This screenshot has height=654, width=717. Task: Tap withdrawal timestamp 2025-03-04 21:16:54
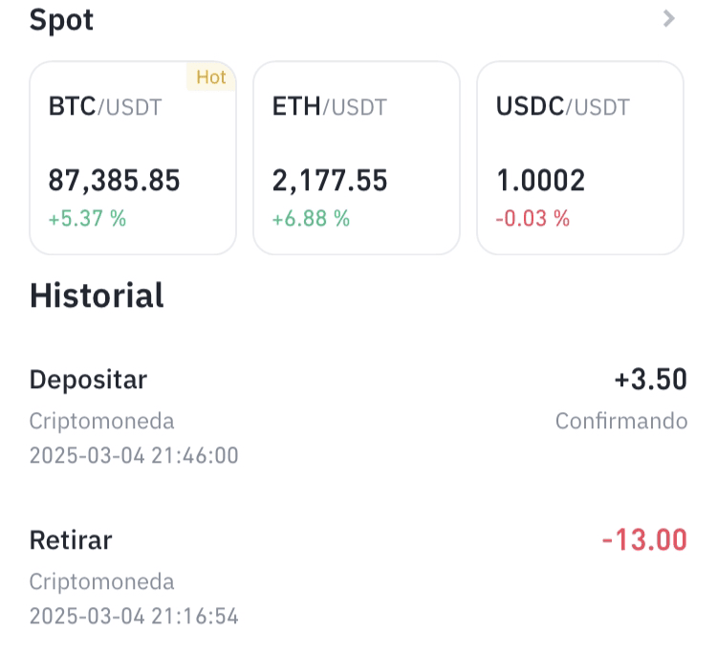134,616
